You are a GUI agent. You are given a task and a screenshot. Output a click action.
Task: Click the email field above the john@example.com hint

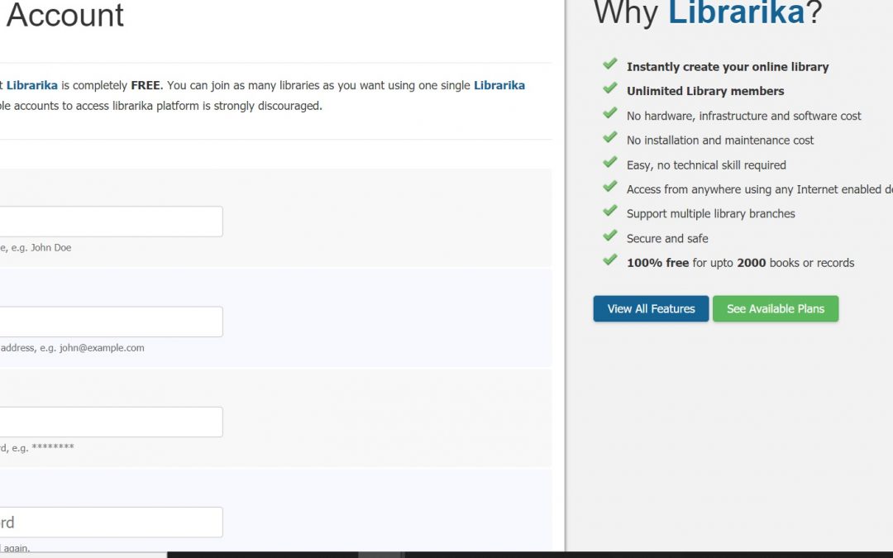pos(111,322)
